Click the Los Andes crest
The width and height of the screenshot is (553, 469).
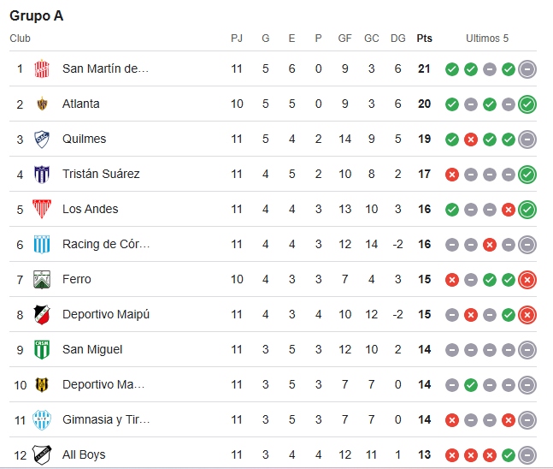42,209
